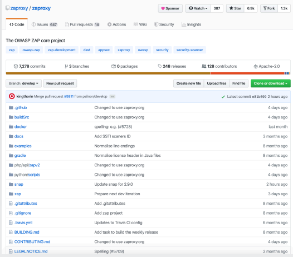Open the Clone or download dropdown

pyautogui.click(x=270, y=83)
